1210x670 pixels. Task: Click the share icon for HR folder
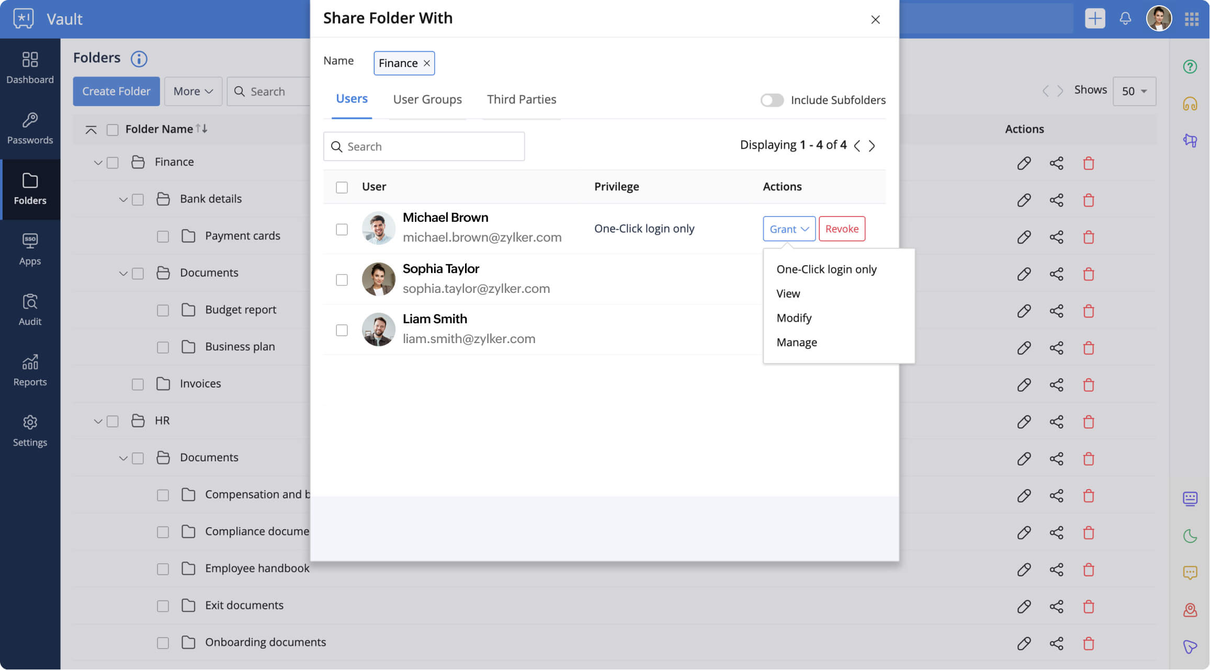1056,422
